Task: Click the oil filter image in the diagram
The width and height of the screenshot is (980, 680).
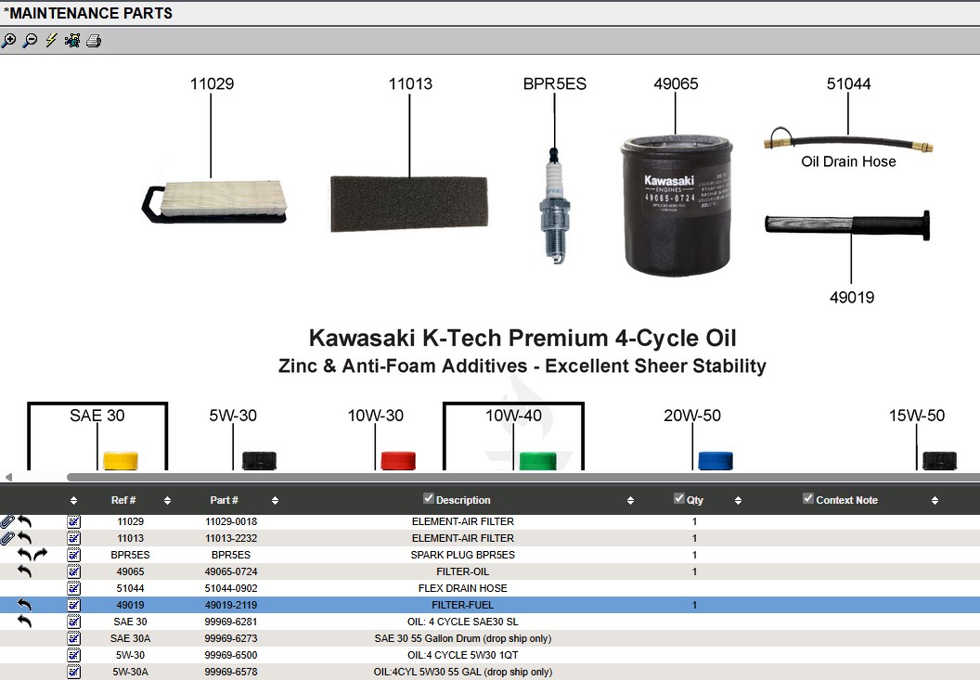Action: (677, 206)
